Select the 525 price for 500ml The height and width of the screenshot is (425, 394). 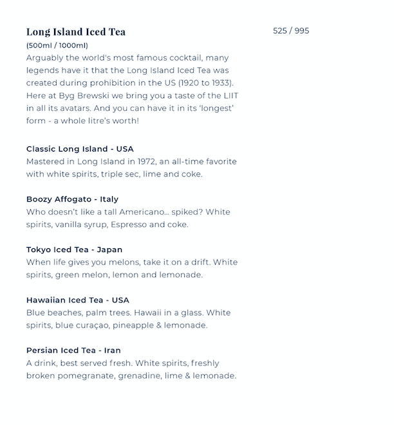(279, 31)
